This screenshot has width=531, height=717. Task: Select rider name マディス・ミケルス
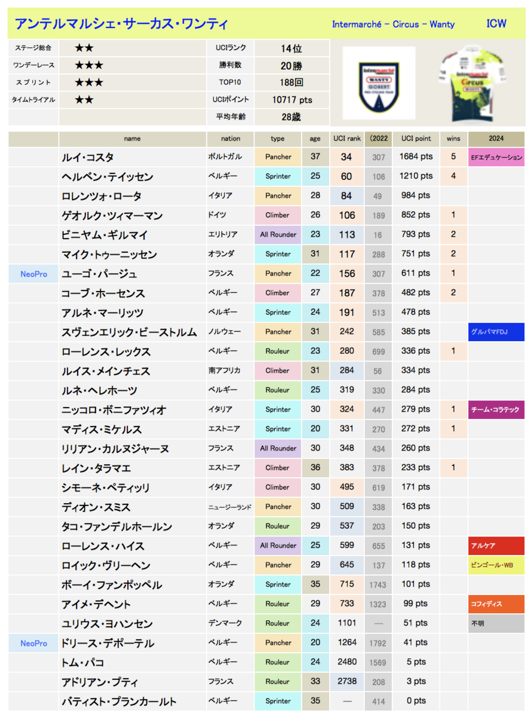click(x=102, y=430)
